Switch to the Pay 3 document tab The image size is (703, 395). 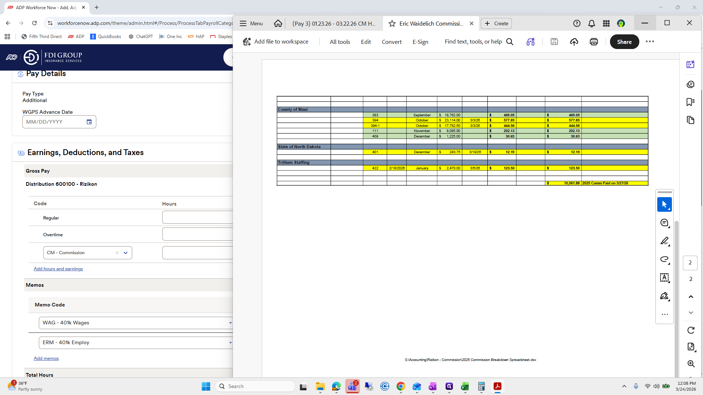[x=334, y=23]
